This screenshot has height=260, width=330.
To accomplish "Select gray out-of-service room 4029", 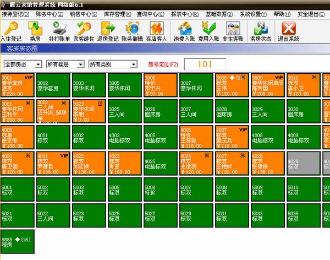I will (x=304, y=164).
